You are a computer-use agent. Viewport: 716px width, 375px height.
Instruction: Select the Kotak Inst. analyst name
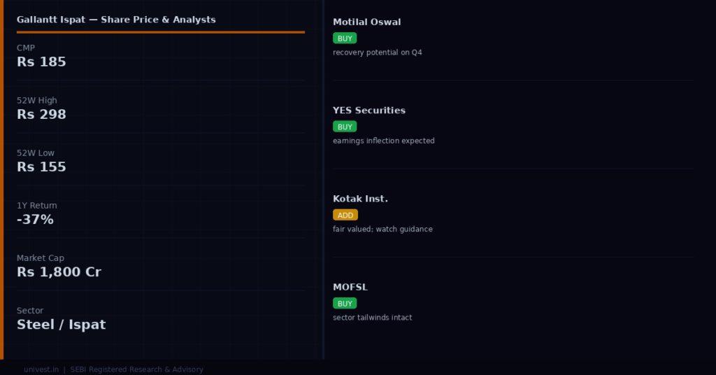click(360, 199)
